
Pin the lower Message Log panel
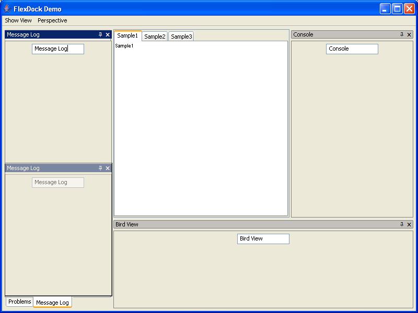(x=100, y=168)
